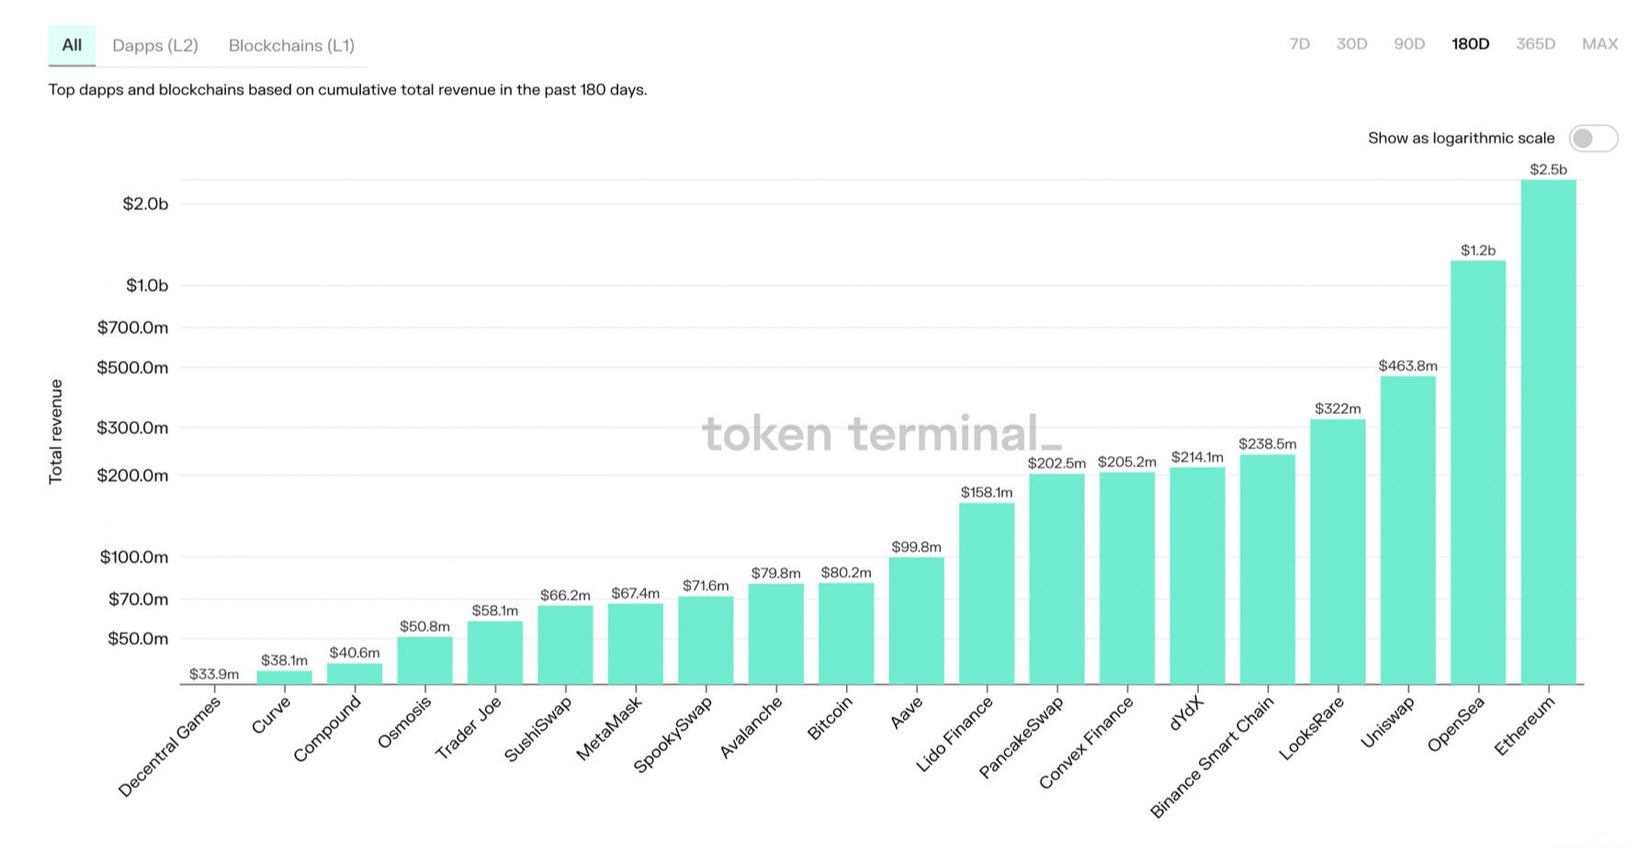Select the Uniswap $463.8m bar
The width and height of the screenshot is (1649, 851).
(1407, 530)
